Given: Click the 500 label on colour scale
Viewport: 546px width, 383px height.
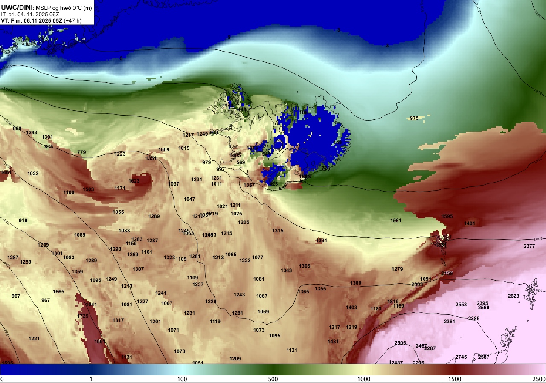Looking at the screenshot, I should (x=273, y=379).
